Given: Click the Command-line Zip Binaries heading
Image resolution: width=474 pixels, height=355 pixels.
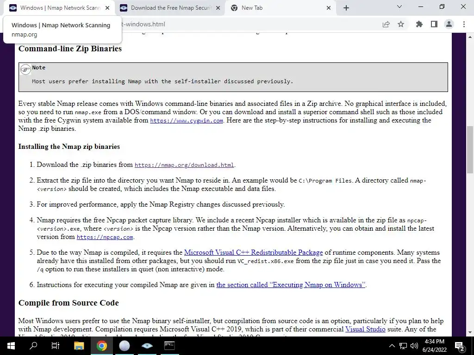Looking at the screenshot, I should 70,49.
